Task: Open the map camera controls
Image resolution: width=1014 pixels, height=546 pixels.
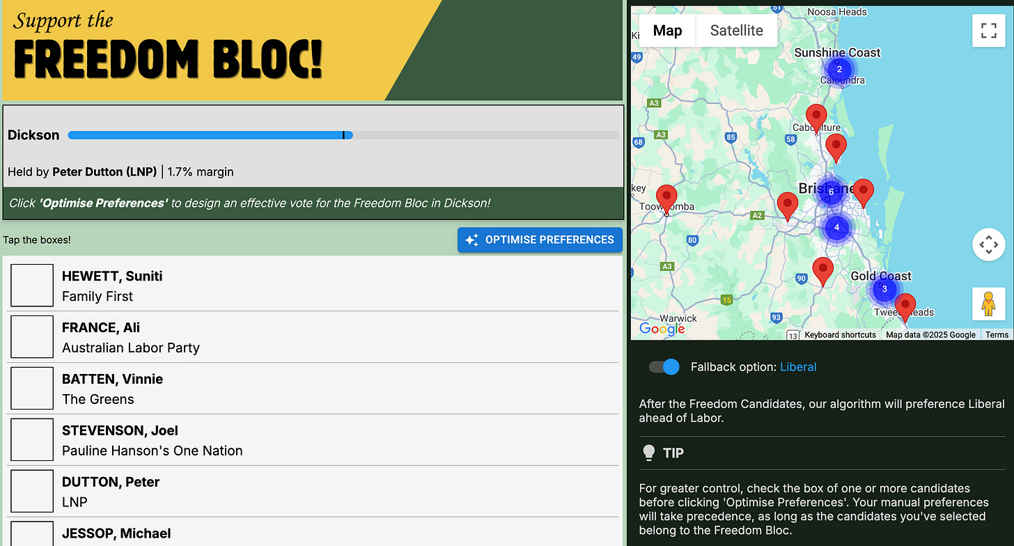Action: pos(988,244)
